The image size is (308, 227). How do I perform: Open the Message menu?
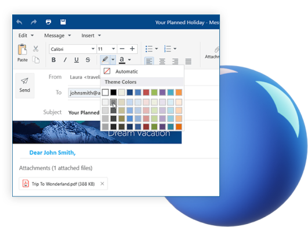click(57, 35)
